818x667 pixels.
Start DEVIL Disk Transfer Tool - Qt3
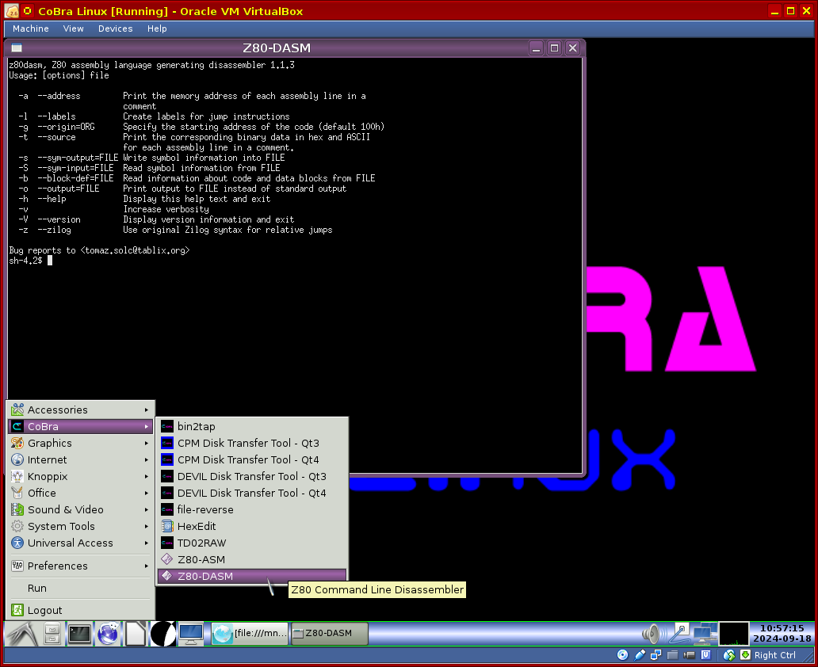click(251, 476)
